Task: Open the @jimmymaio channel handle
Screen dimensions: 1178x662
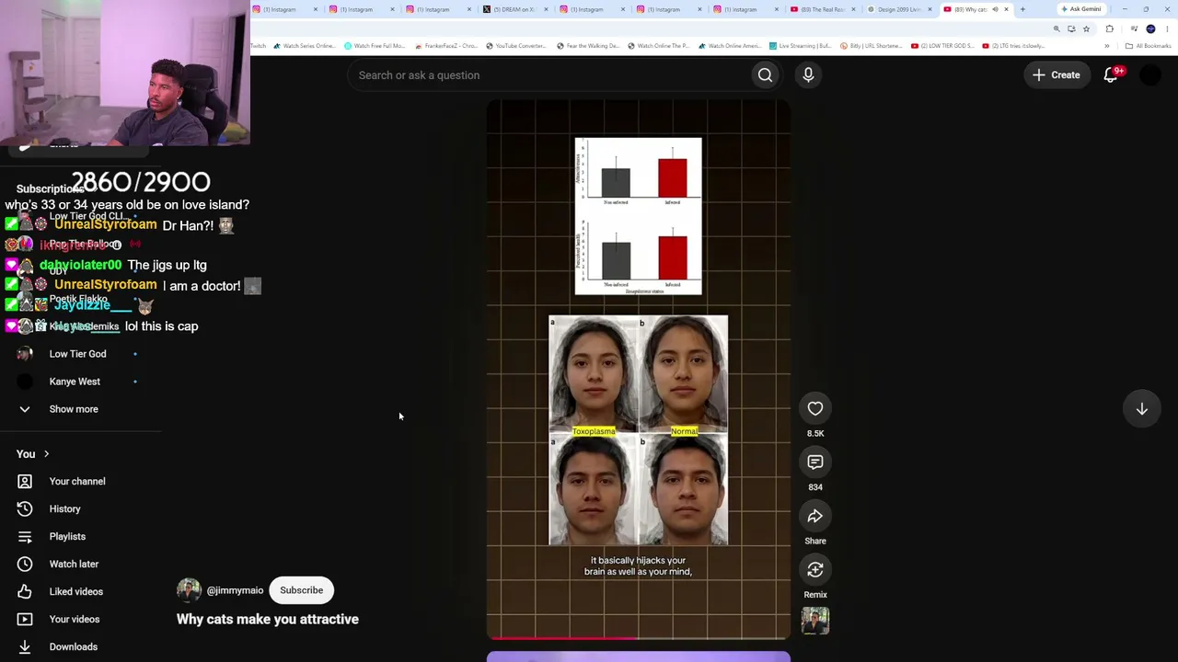Action: (x=235, y=590)
